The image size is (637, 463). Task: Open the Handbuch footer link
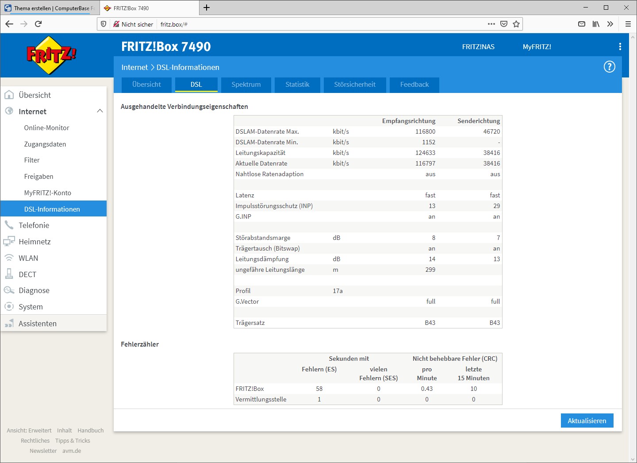coord(91,430)
